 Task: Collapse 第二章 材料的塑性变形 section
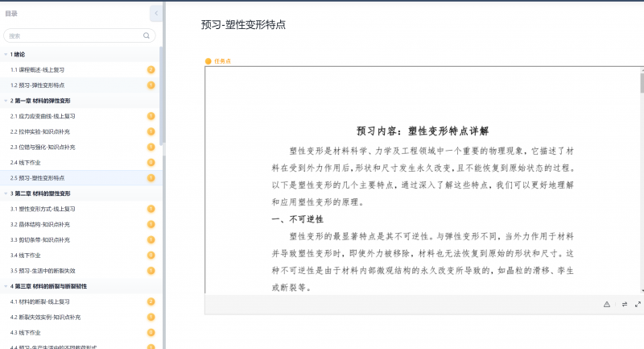tap(5, 193)
